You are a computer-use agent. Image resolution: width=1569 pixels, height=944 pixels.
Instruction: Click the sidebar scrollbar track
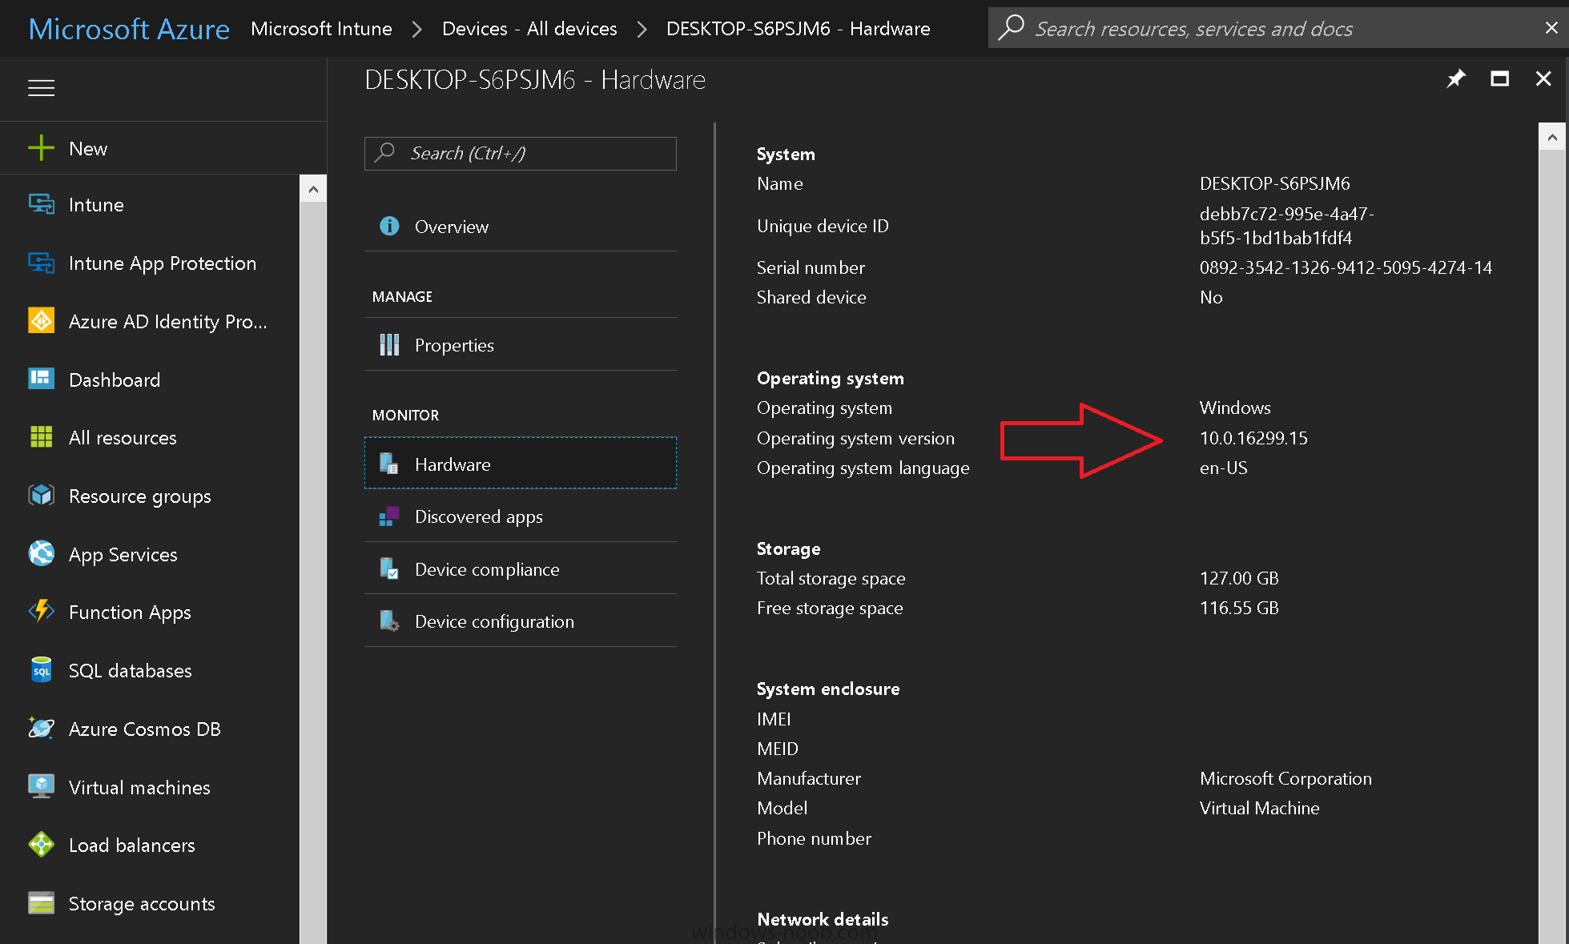(x=313, y=572)
